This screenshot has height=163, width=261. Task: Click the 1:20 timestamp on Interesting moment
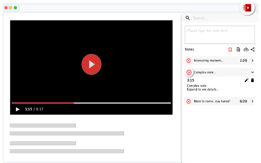(x=243, y=61)
